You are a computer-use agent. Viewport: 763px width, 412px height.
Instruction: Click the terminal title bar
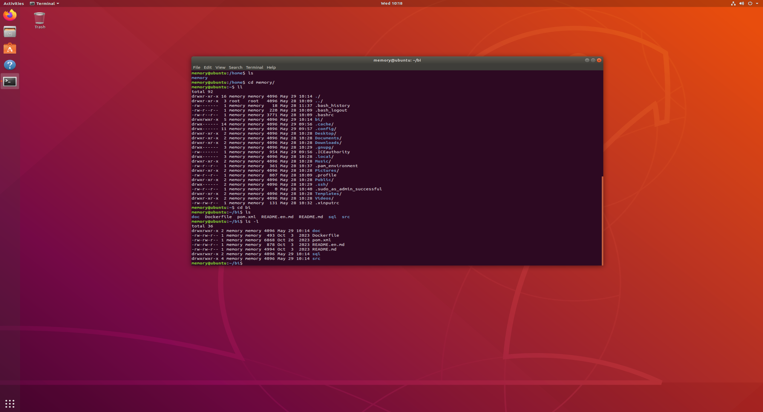coord(397,60)
